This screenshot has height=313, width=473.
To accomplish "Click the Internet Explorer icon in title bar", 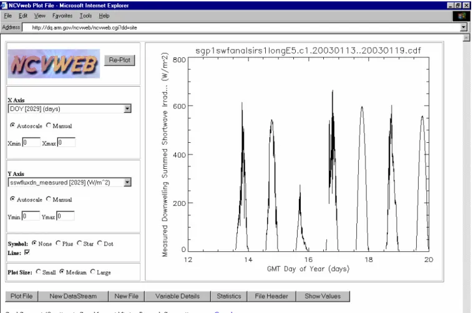I will [x=4, y=5].
